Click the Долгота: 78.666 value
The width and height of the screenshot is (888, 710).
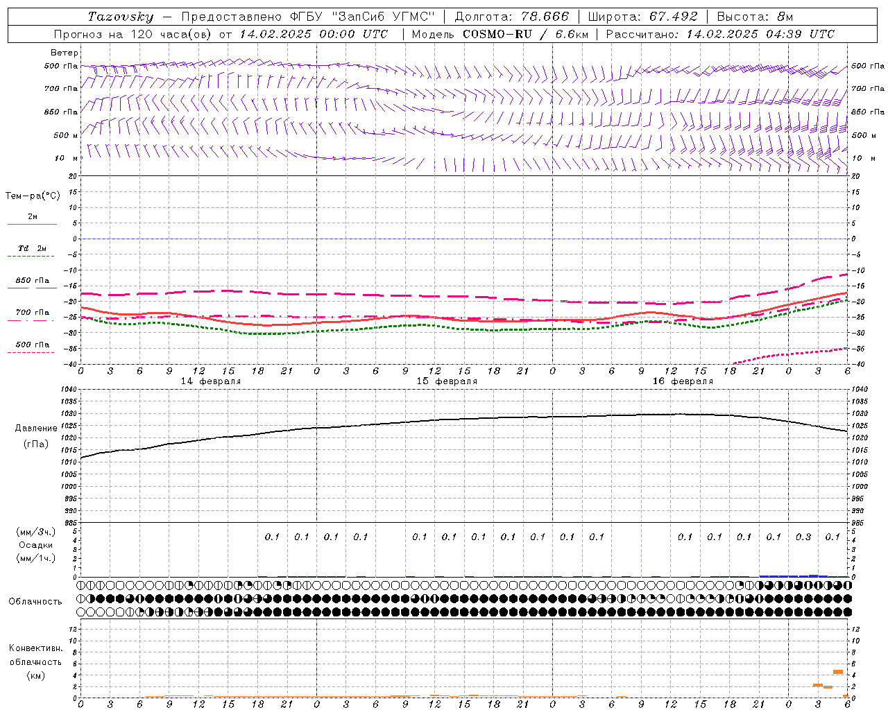511,17
